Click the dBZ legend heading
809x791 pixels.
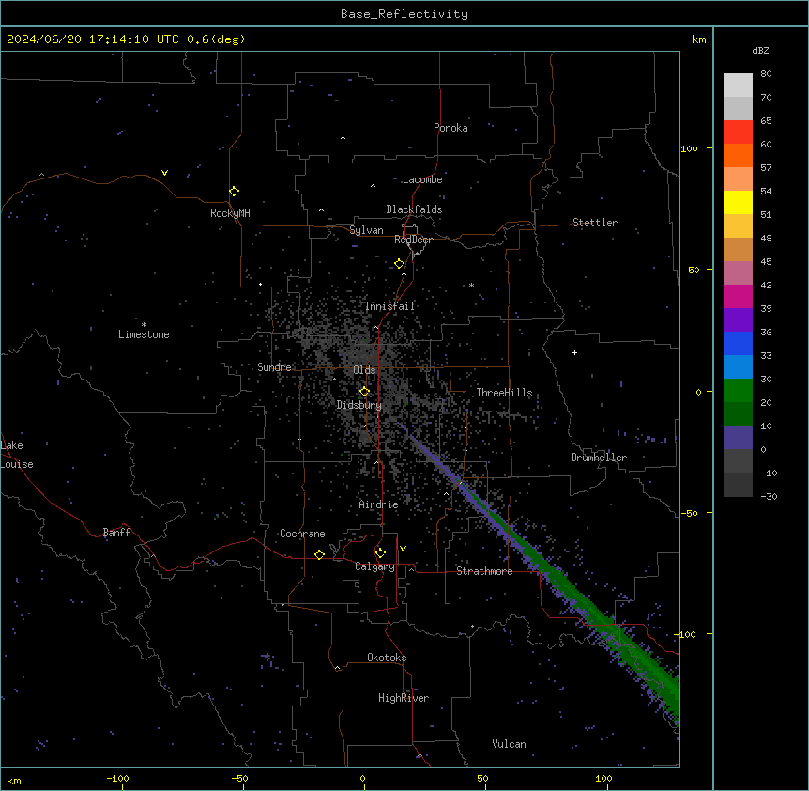click(760, 50)
